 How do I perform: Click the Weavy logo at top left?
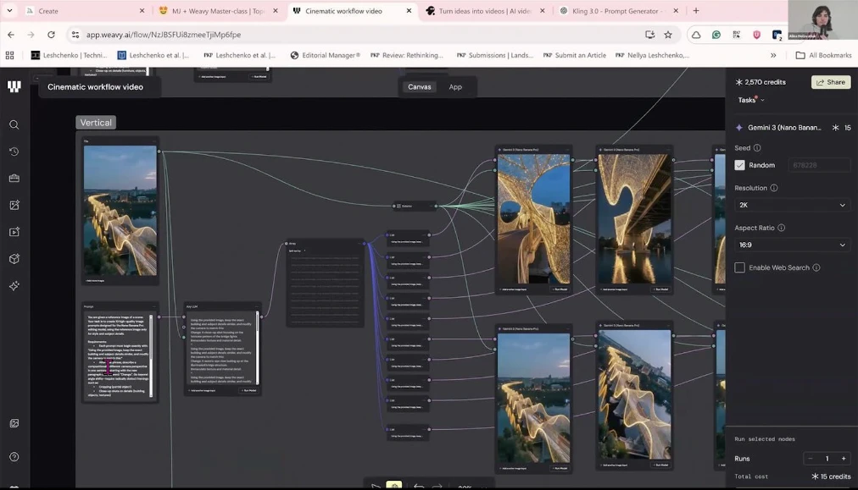click(x=14, y=87)
